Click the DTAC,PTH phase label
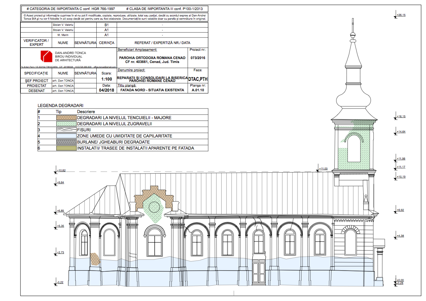The height and width of the screenshot is (301, 426). coord(198,79)
